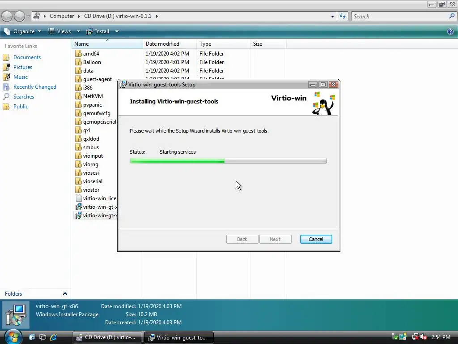This screenshot has height=344, width=458.
Task: Select the virtio-win_license text file icon
Action: pos(78,198)
